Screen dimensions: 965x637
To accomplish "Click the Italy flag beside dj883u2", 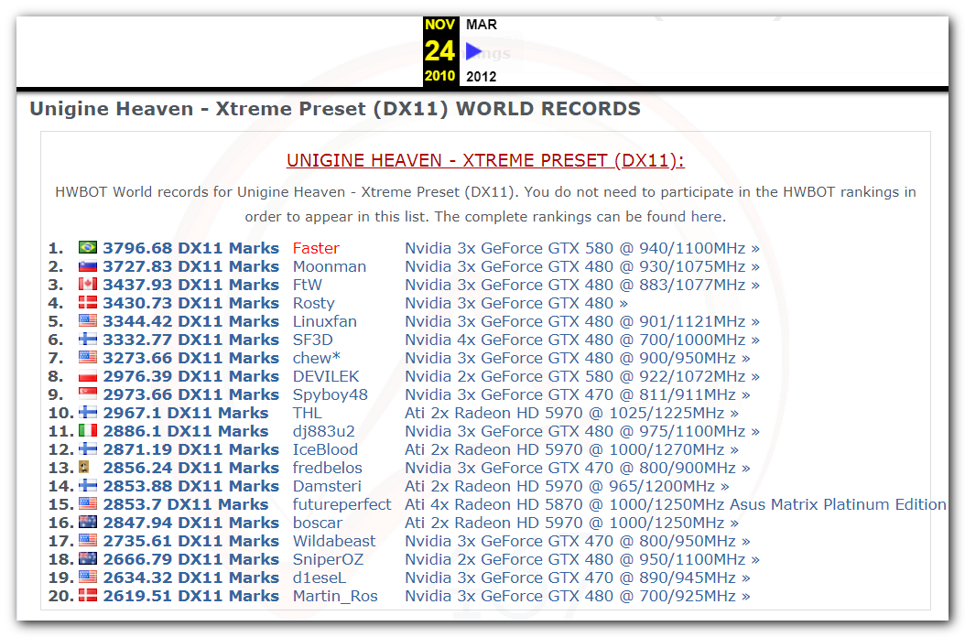I will tap(87, 431).
